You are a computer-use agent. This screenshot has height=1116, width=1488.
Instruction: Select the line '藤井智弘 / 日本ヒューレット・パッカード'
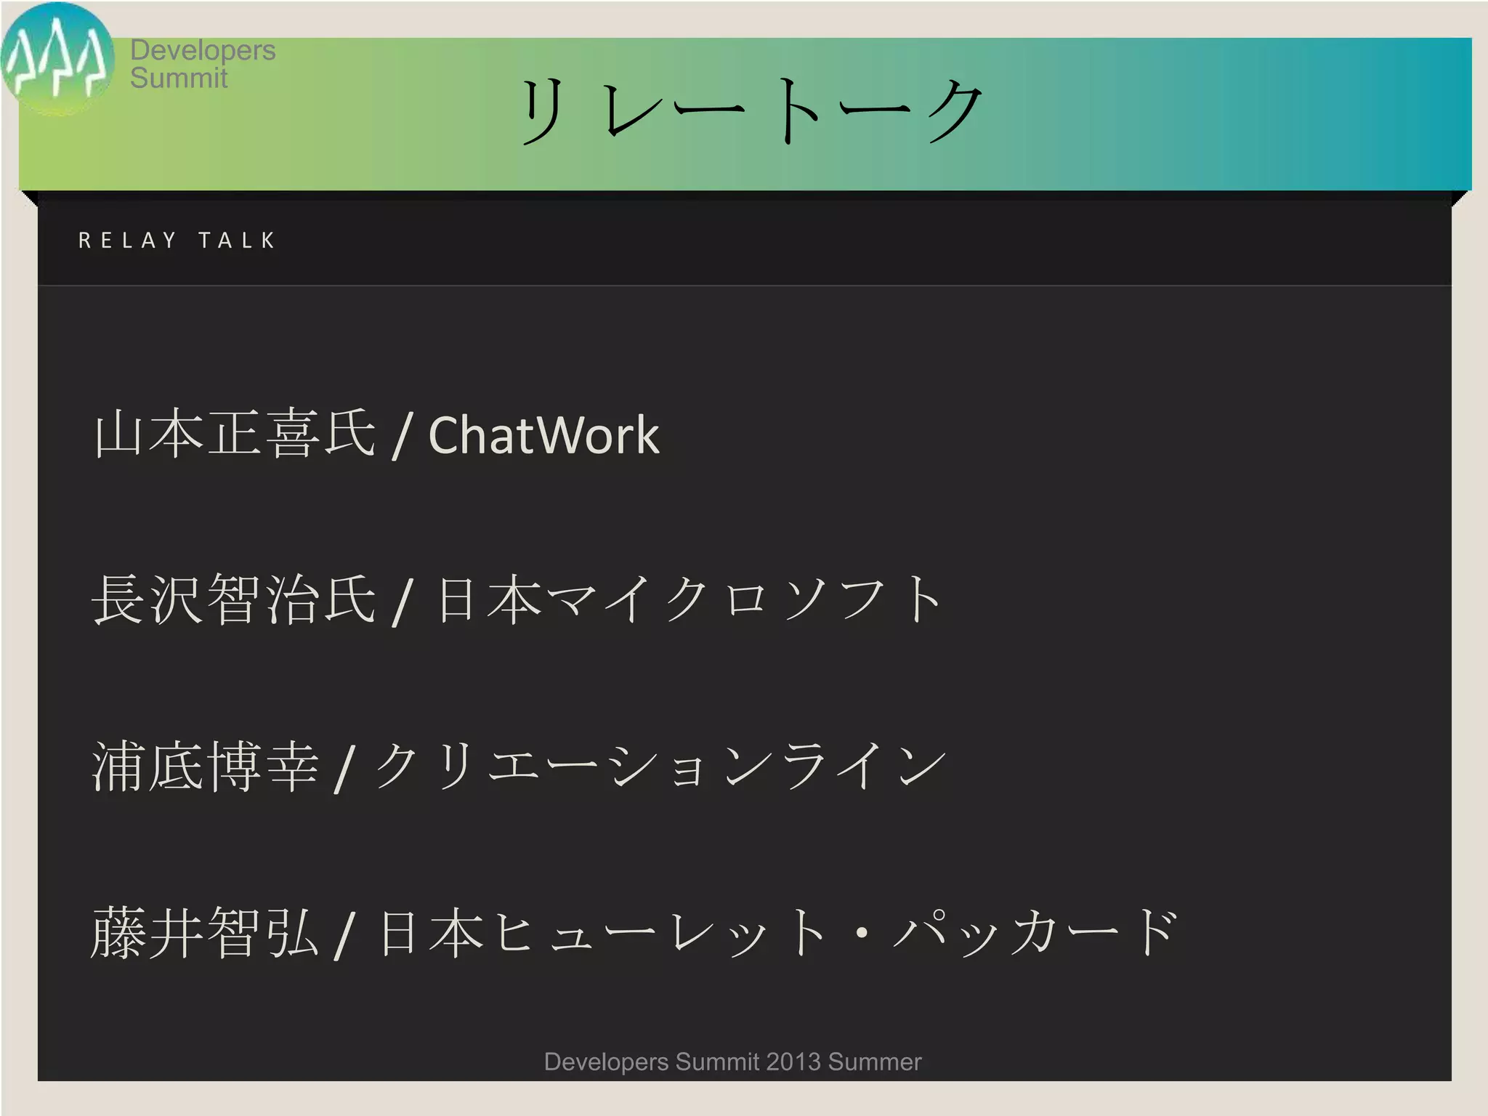pos(635,932)
